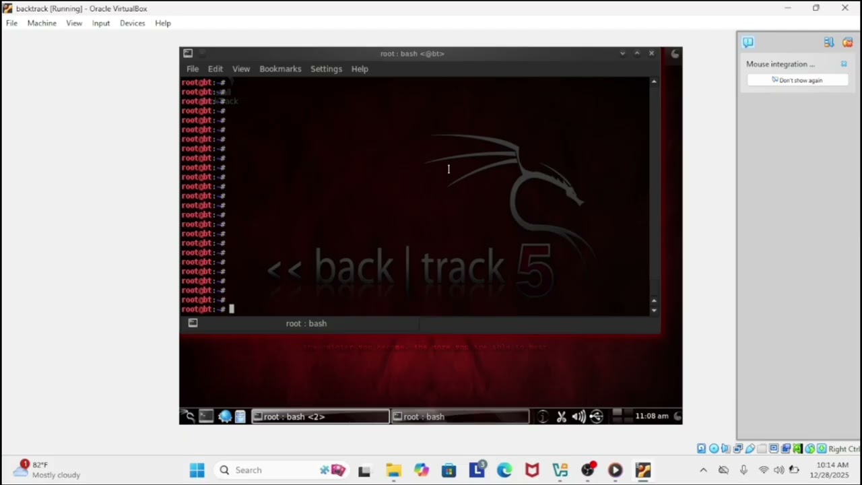This screenshot has width=862, height=485.
Task: Click notification sort/order icon in VirtualBox panel
Action: 829,42
